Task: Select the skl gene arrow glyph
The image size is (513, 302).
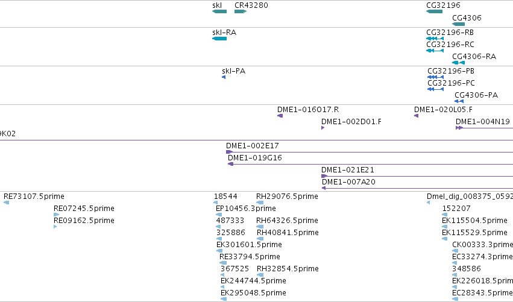Action: click(x=219, y=11)
